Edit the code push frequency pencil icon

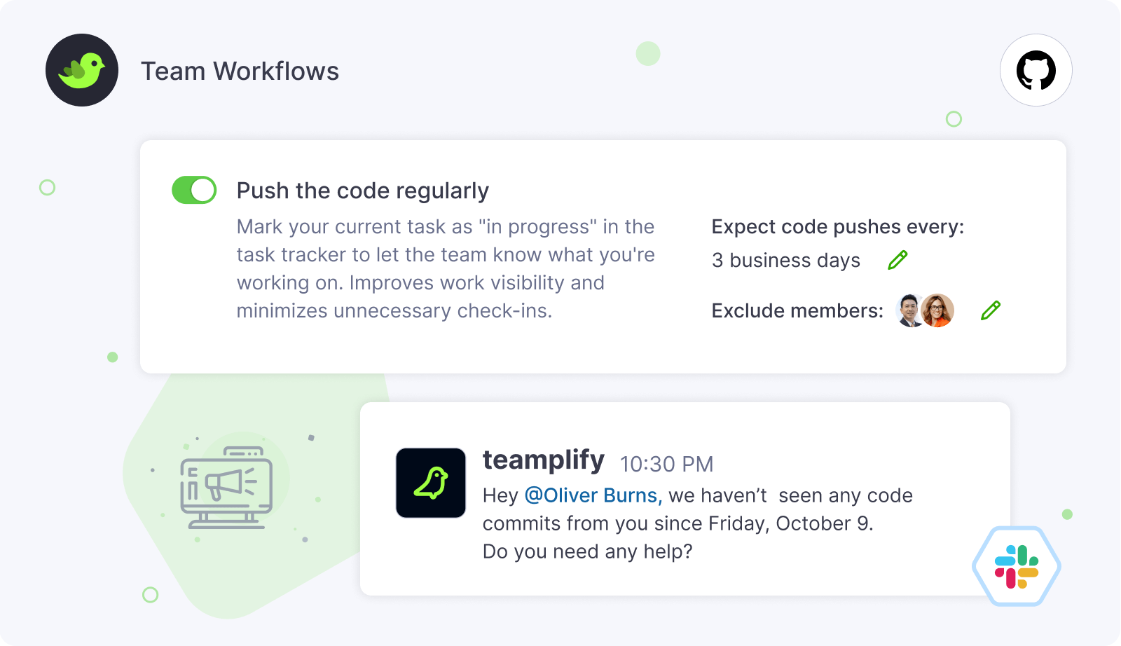tap(898, 260)
